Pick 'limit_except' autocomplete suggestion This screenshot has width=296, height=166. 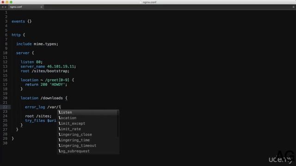pyautogui.click(x=88, y=124)
